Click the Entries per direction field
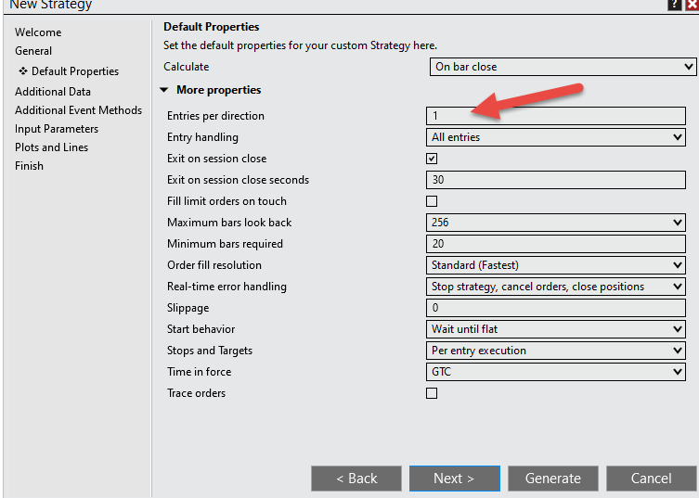699x498 pixels. click(x=556, y=116)
